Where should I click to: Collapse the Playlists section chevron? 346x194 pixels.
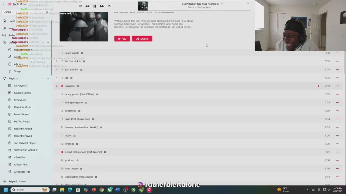pos(48,78)
